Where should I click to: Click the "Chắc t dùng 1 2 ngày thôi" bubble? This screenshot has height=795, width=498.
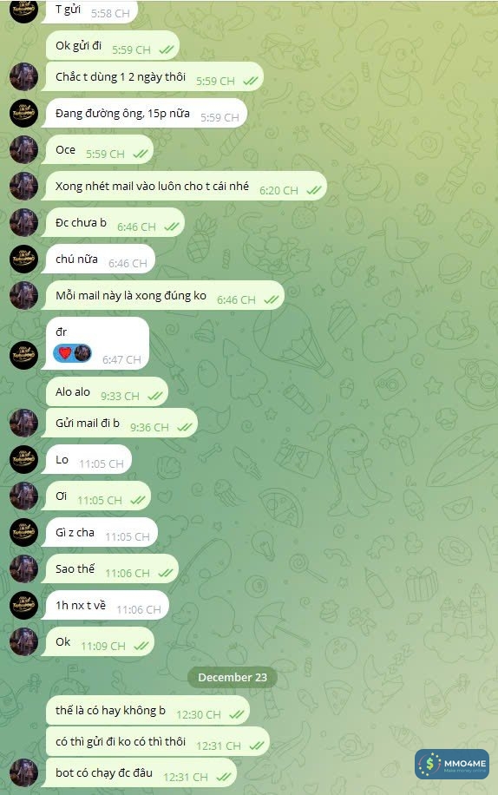pyautogui.click(x=154, y=76)
